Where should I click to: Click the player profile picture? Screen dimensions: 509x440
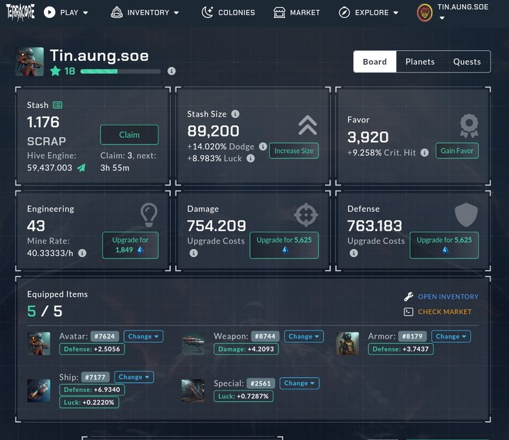[30, 62]
